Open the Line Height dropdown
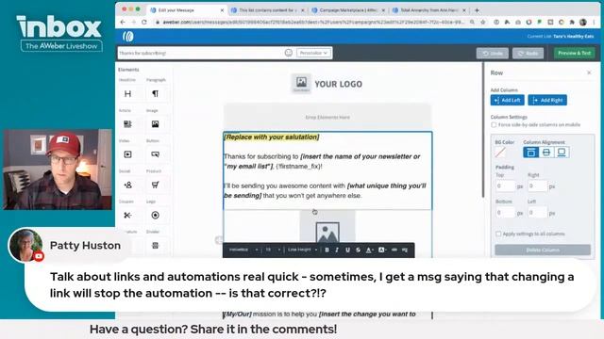The height and width of the screenshot is (339, 604). tap(302, 250)
